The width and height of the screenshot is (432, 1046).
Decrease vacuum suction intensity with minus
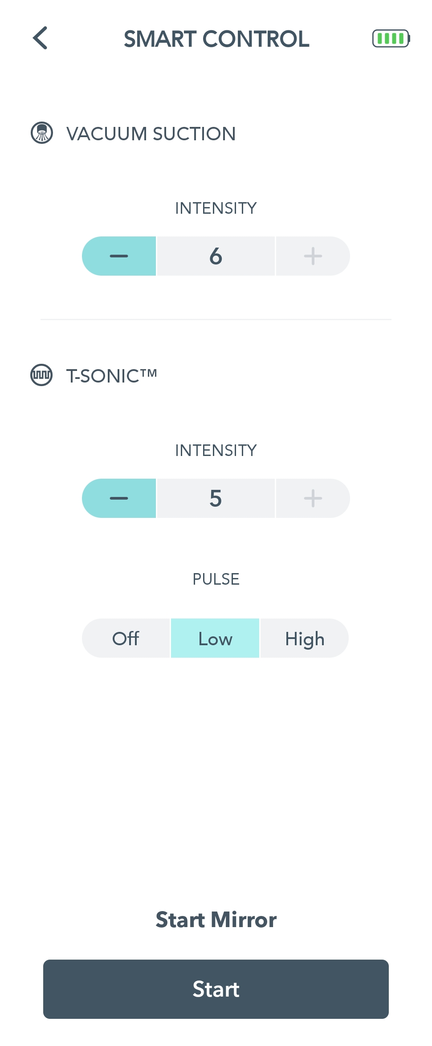point(119,256)
